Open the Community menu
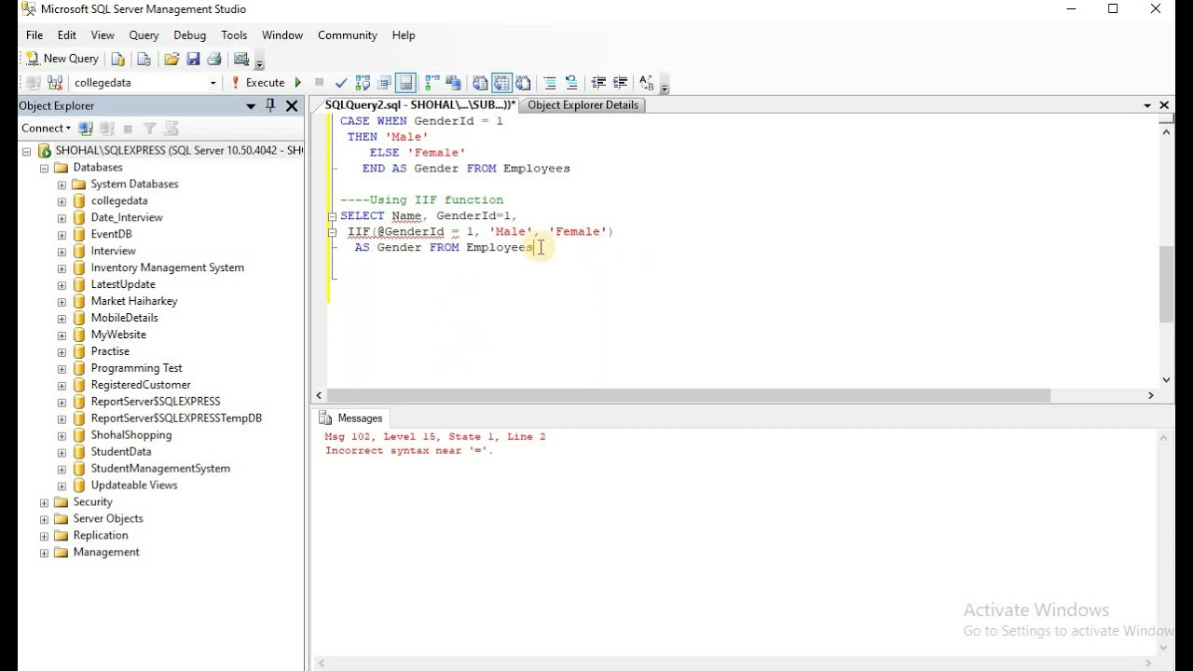1193x671 pixels. pos(347,35)
